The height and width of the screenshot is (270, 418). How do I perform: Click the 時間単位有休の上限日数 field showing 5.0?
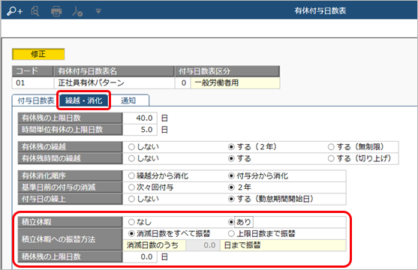click(140, 130)
